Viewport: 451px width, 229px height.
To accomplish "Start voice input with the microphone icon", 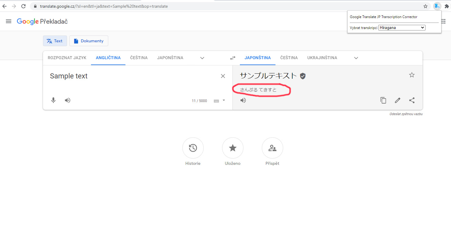I will tap(53, 100).
